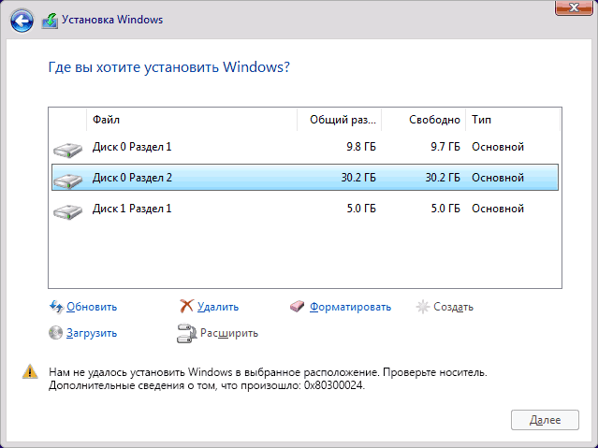Click the refresh arrows icon beside Обновить
598x448 pixels.
(56, 307)
